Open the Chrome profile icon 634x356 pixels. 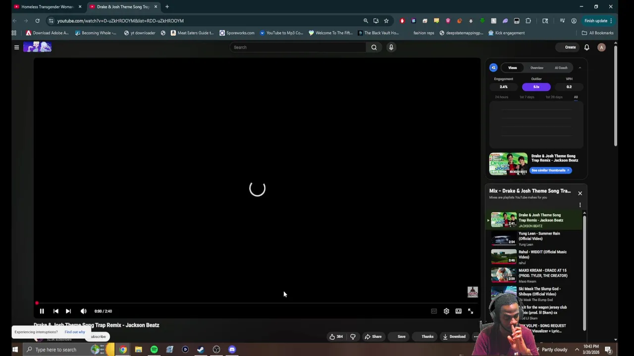coord(574,21)
